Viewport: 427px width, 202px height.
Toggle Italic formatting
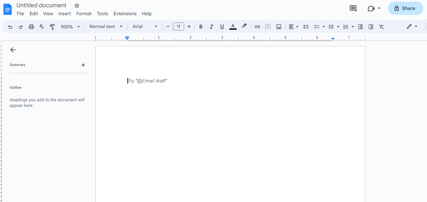(x=211, y=27)
